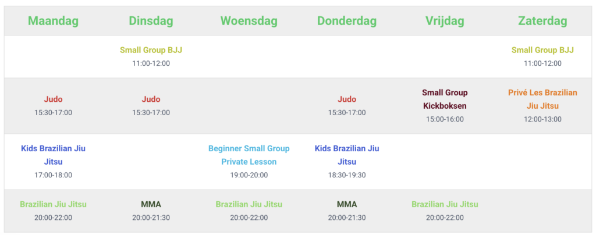Click Privé Les Brazilian Jiu Jitsu

point(542,99)
